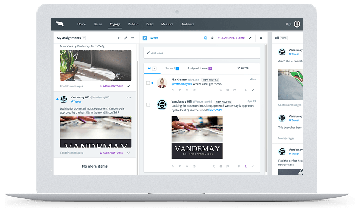Select checkbox next to Pia Kramer's message
Viewport: 355px width, 208px height.
[x=148, y=83]
